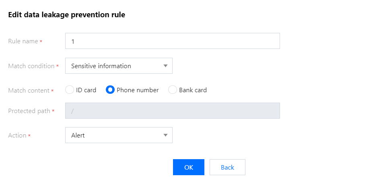
Task: Click the "Rule name" field label
Action: click(x=23, y=41)
